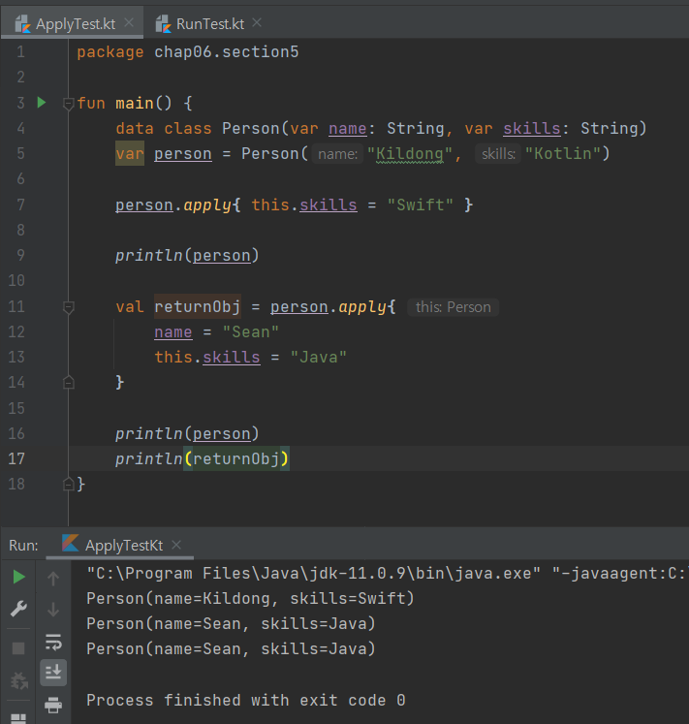Click 'Process finished with exit code 0' text

246,700
